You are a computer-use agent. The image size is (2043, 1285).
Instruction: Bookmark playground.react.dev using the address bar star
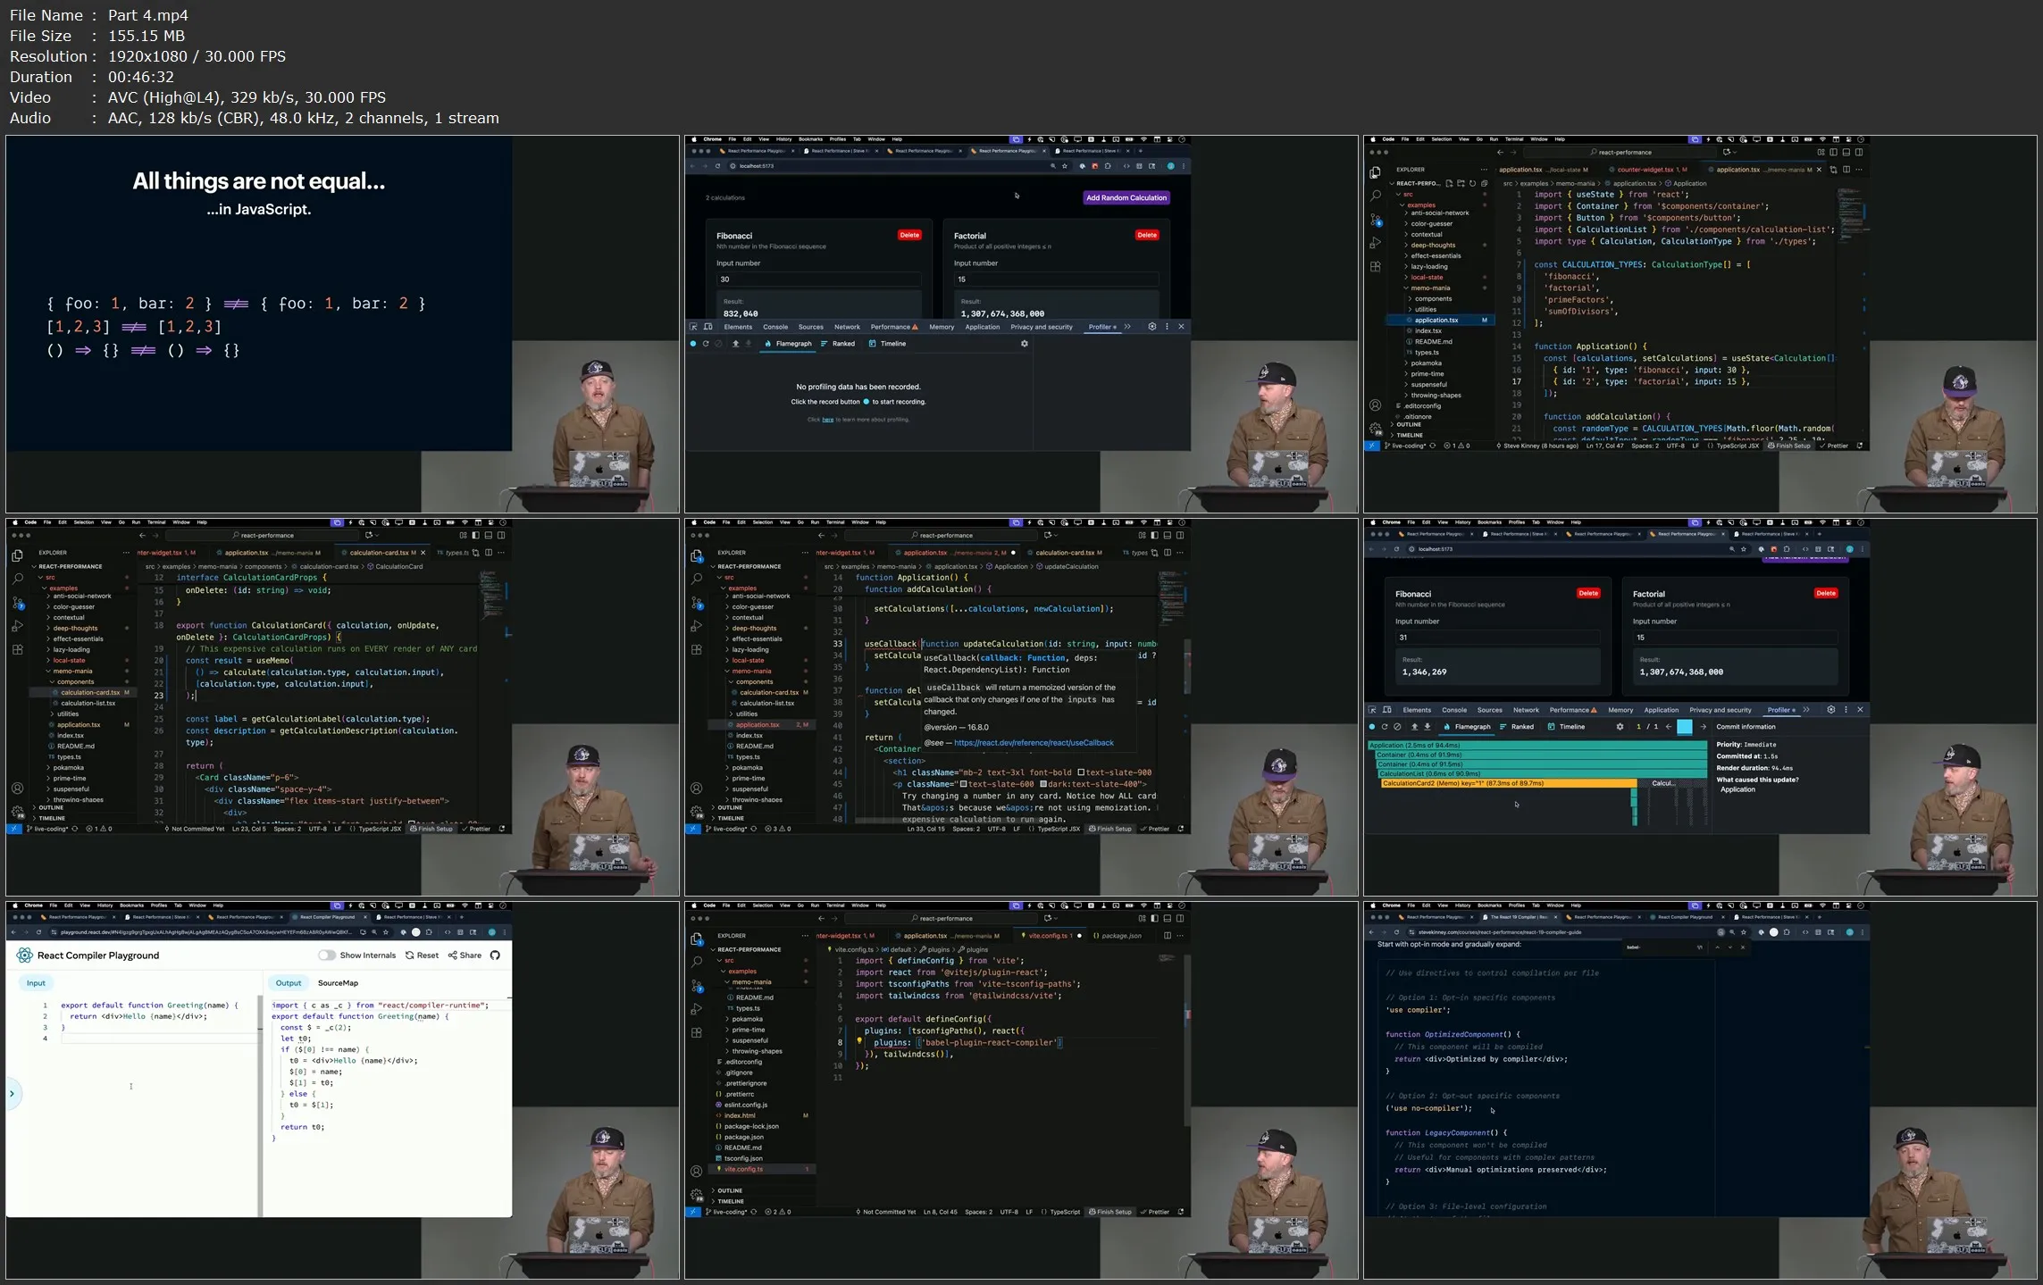386,932
